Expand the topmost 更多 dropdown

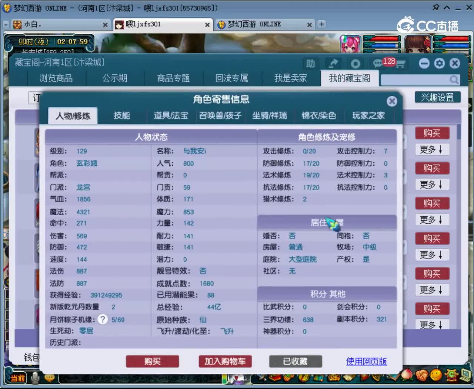432,149
